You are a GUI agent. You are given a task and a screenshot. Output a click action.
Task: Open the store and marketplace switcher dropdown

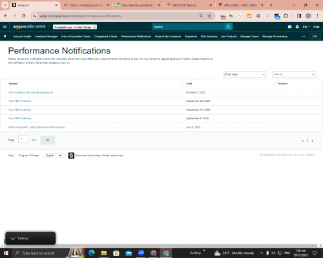point(75,27)
